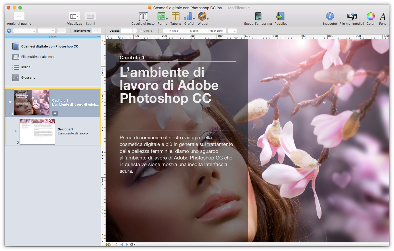Open the Indice item
Viewport: 394px width, 251px height.
26,67
